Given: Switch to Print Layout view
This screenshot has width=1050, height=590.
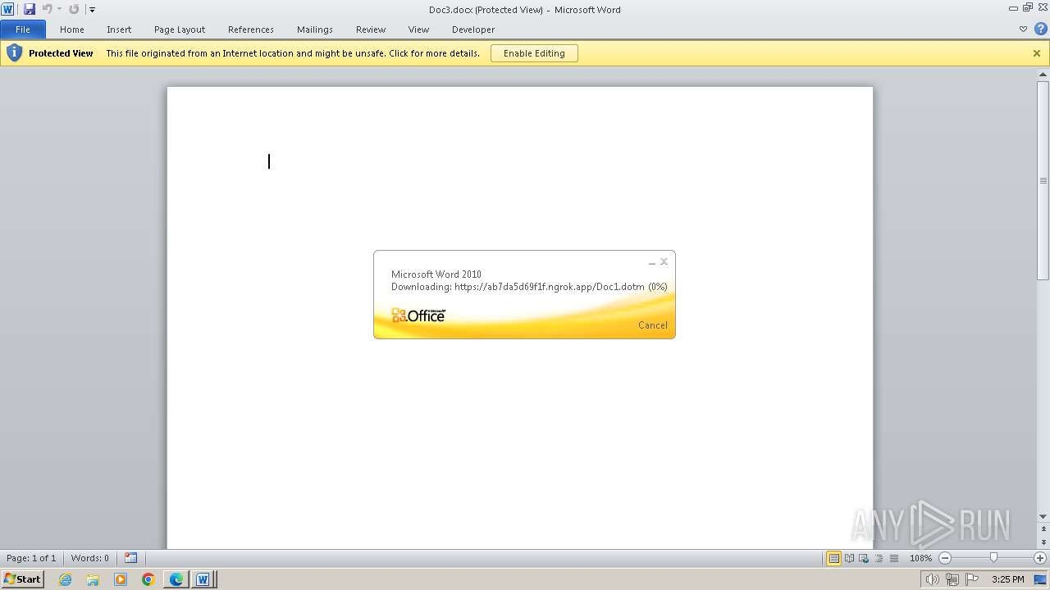Looking at the screenshot, I should [x=834, y=558].
